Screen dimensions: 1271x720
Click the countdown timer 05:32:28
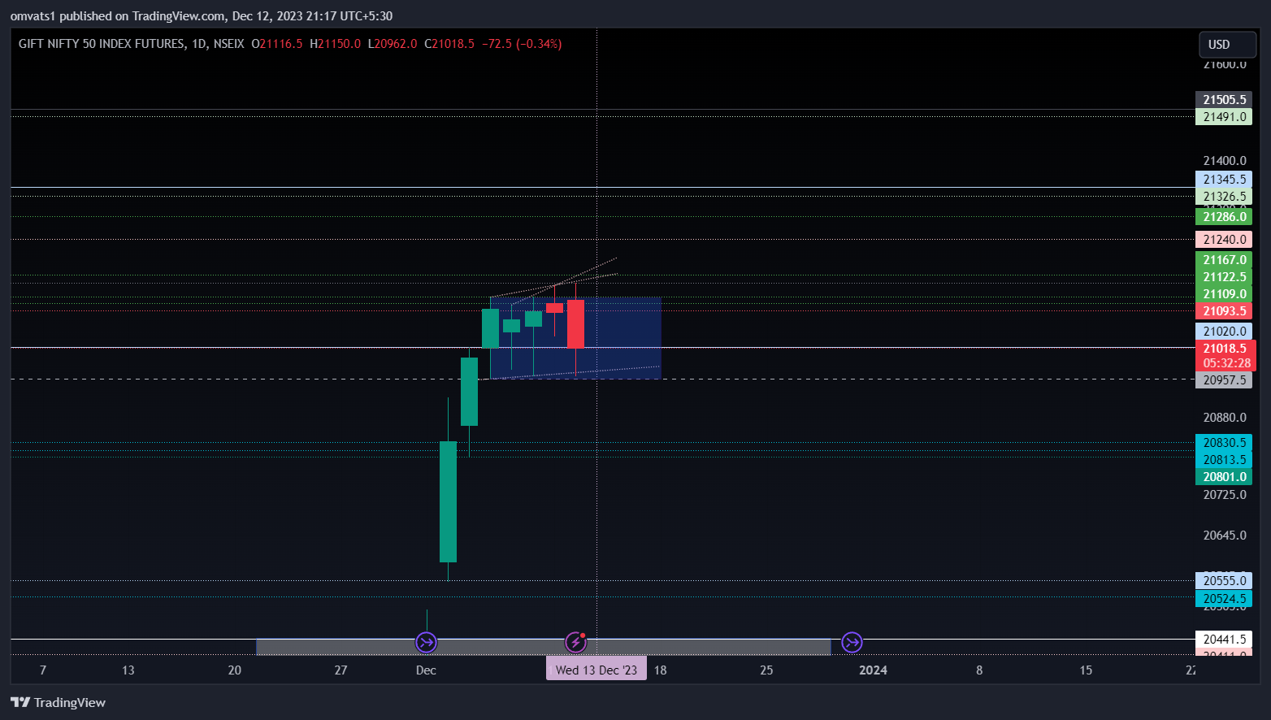click(1225, 363)
